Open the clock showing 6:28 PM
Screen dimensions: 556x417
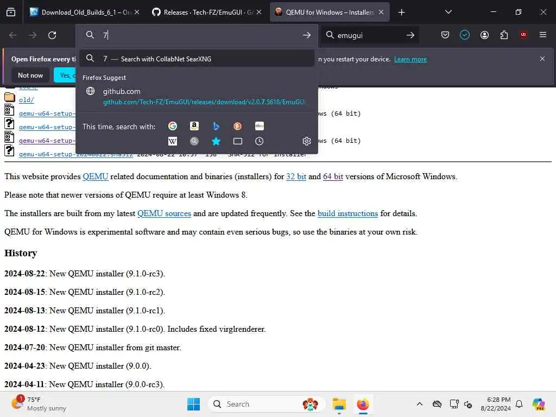pos(496,404)
